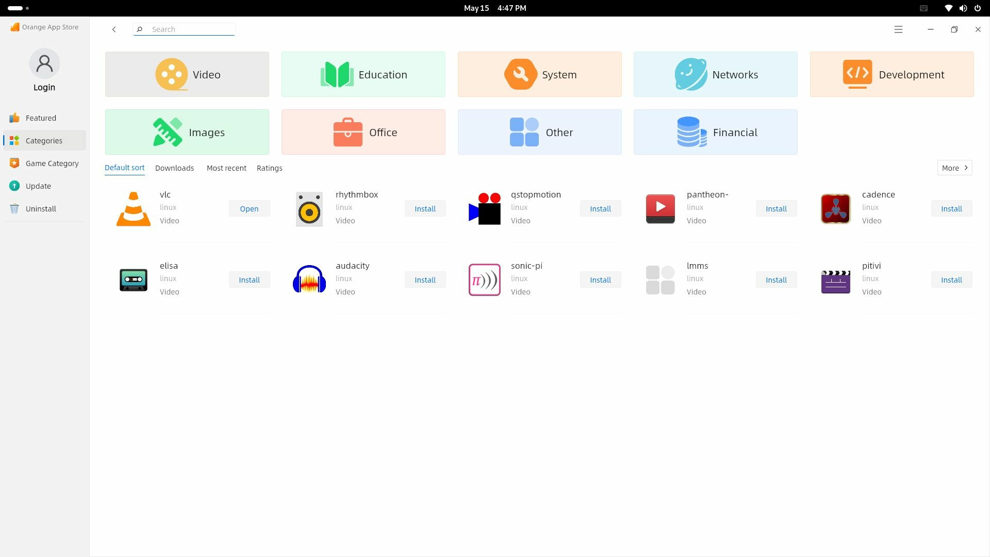
Task: Open the on-screen keyboard indicator
Action: [923, 8]
